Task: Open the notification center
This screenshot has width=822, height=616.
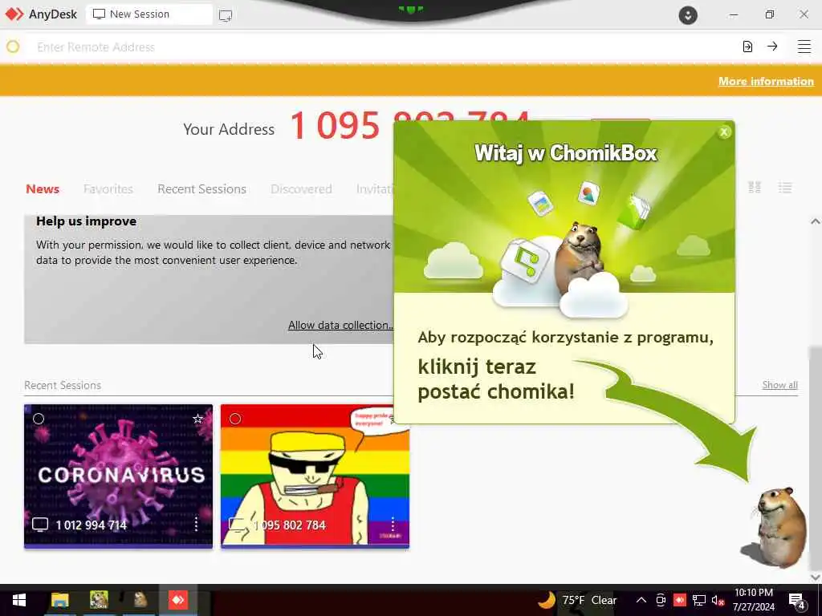Action: [796, 601]
